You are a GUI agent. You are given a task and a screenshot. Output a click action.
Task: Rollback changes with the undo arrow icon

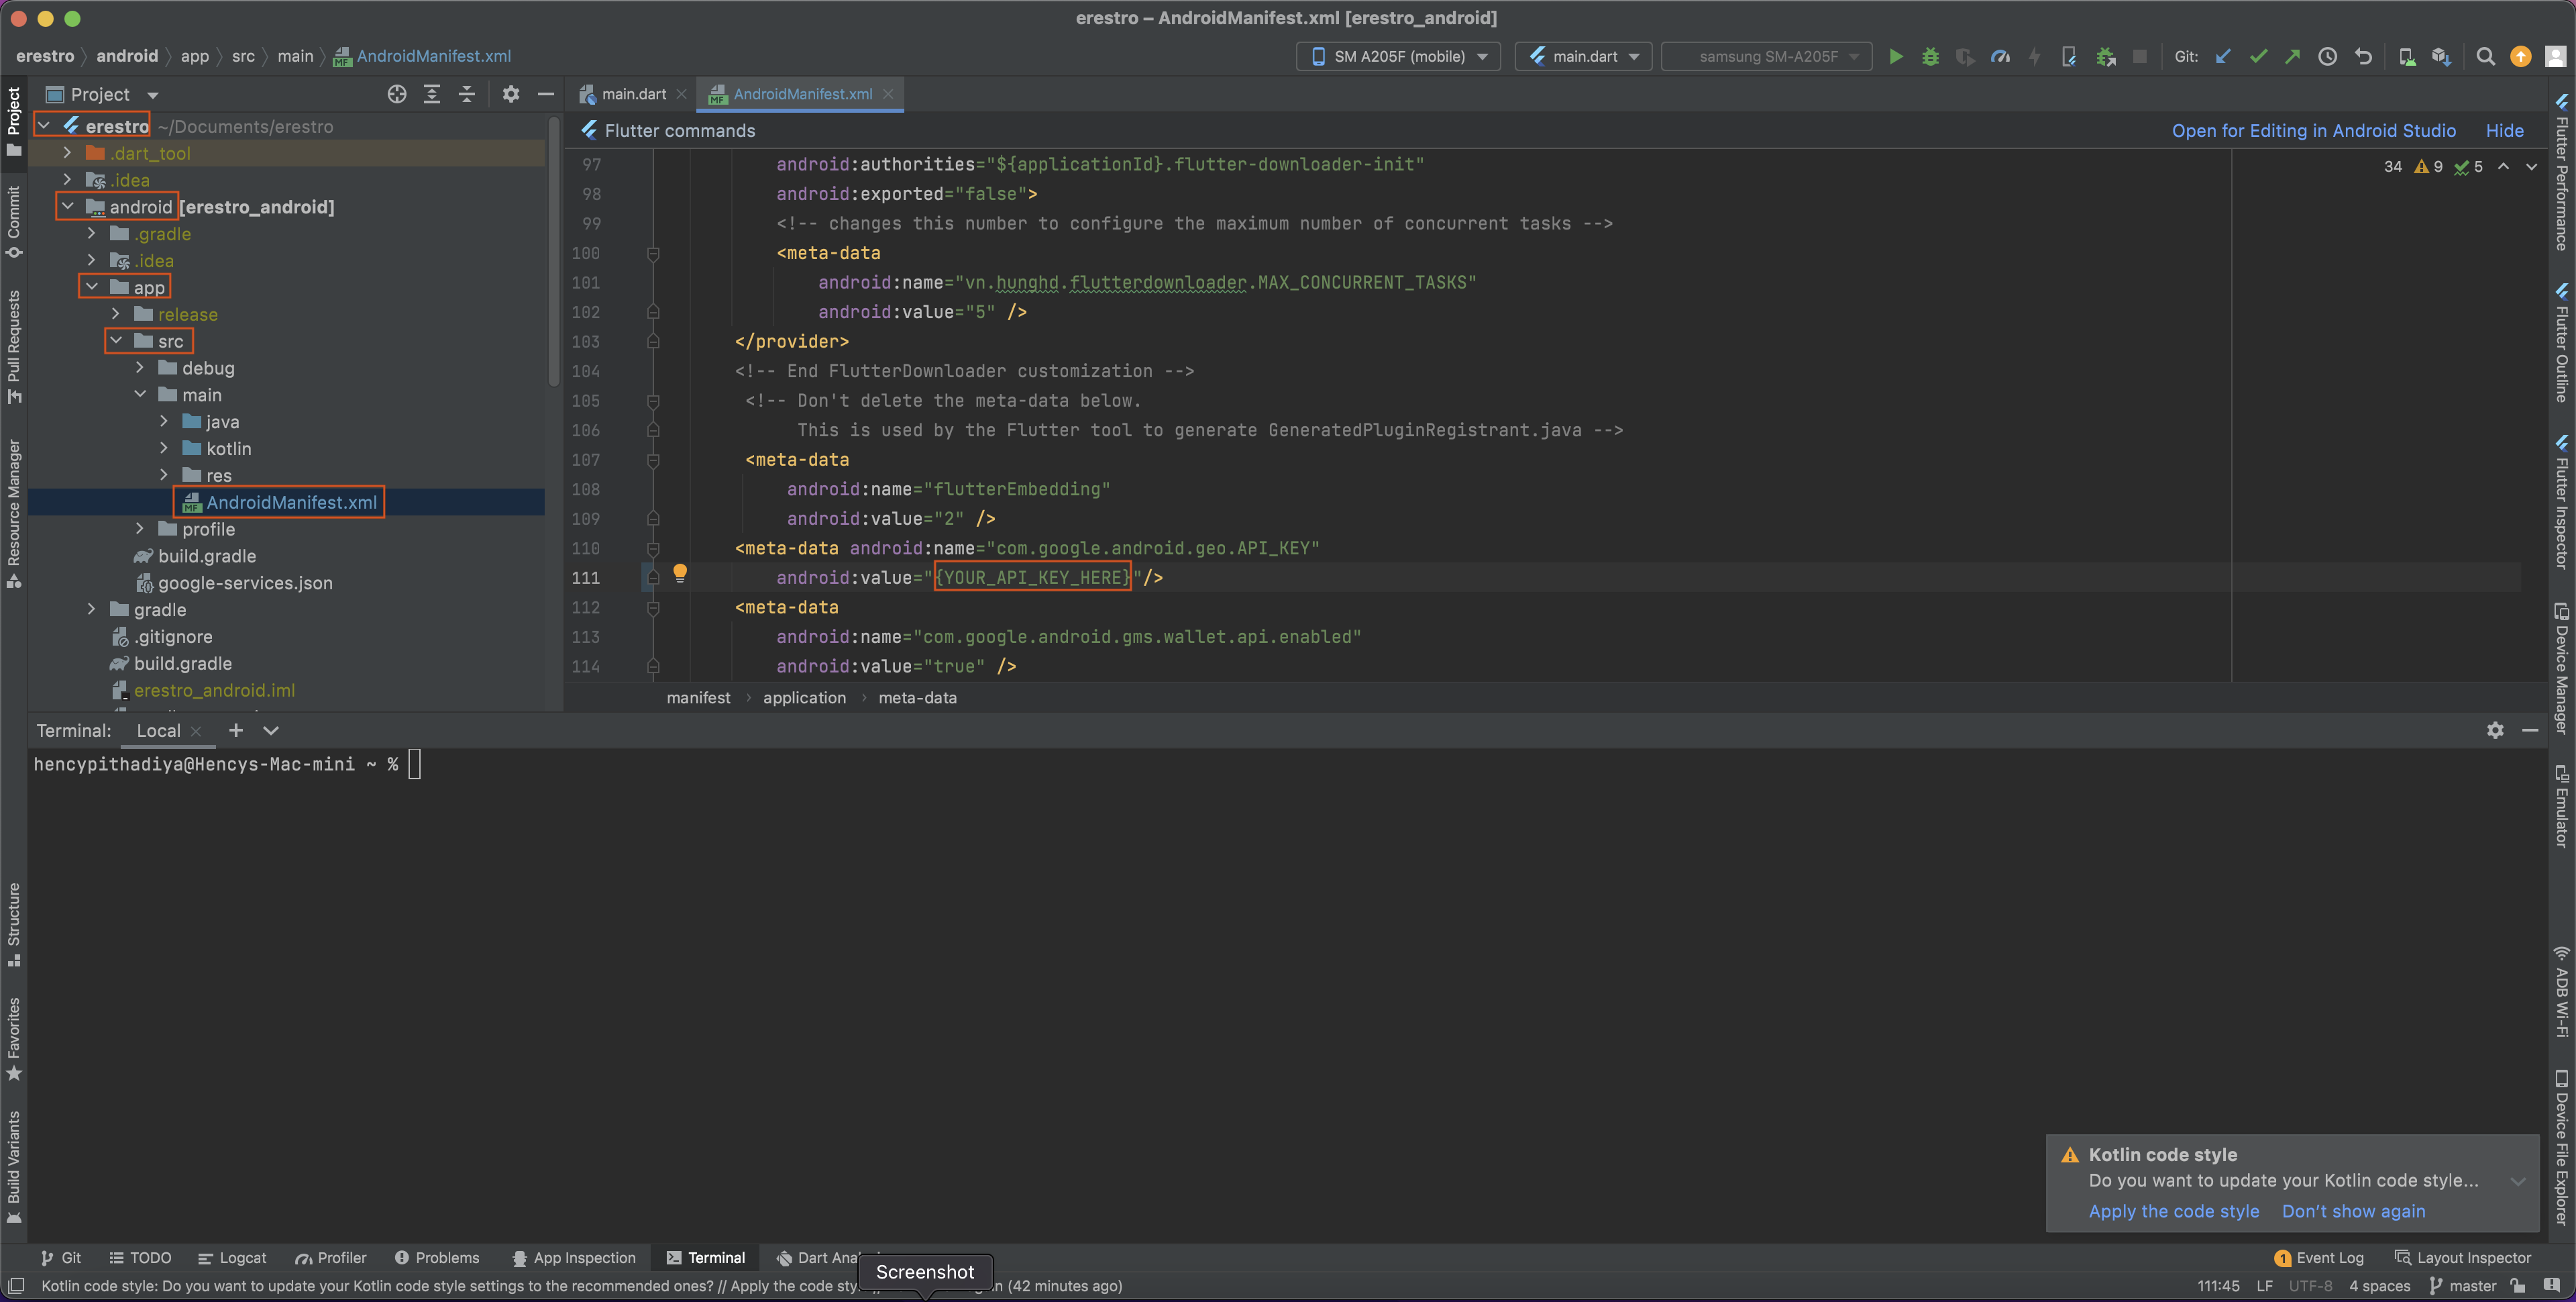pyautogui.click(x=2363, y=56)
